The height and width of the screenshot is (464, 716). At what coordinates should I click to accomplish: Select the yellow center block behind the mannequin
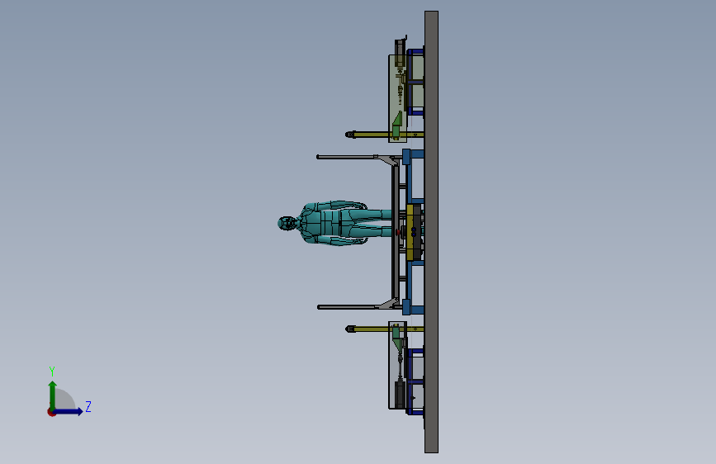click(410, 232)
